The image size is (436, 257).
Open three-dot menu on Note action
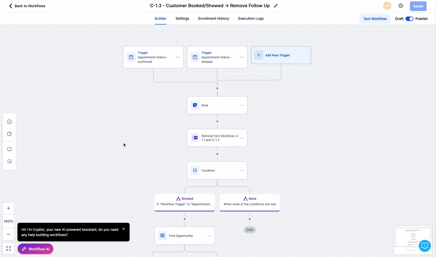pyautogui.click(x=242, y=105)
